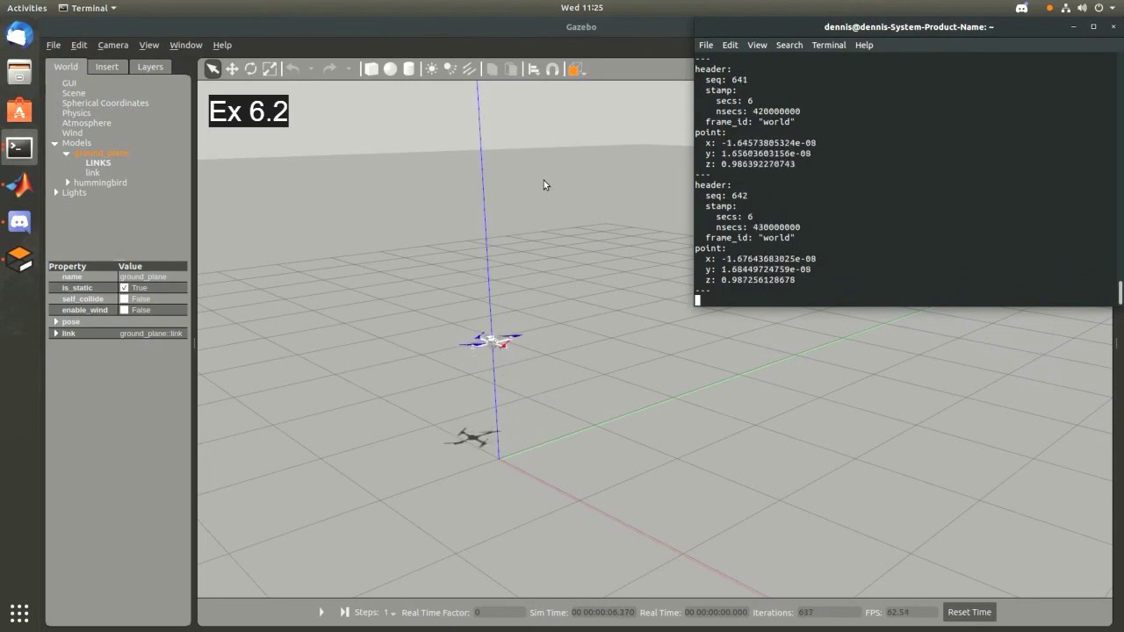The image size is (1124, 632).
Task: Open the Terminal menu in Terminal window
Action: click(x=829, y=45)
